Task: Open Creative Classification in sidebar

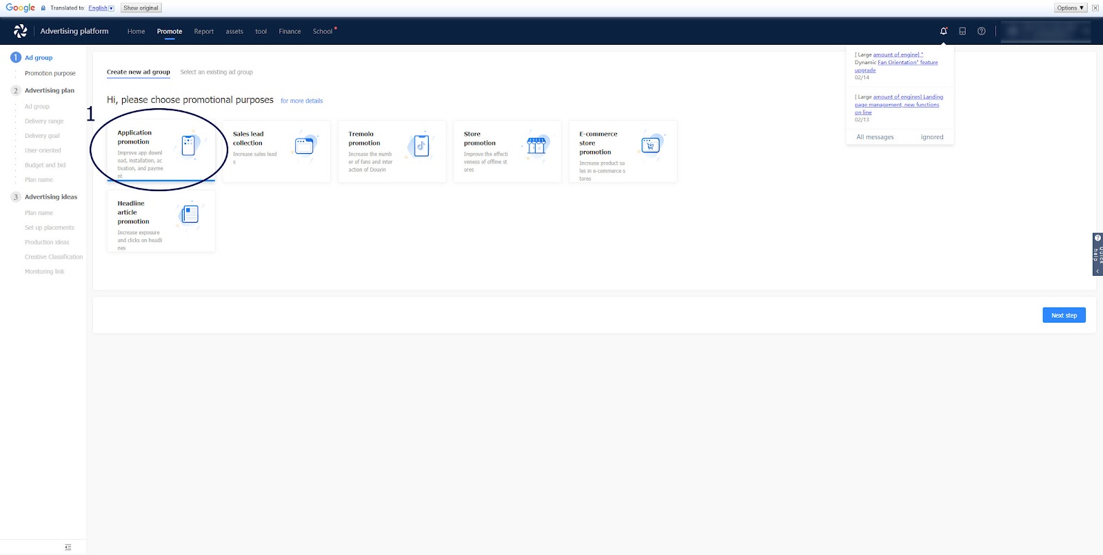Action: coord(54,256)
